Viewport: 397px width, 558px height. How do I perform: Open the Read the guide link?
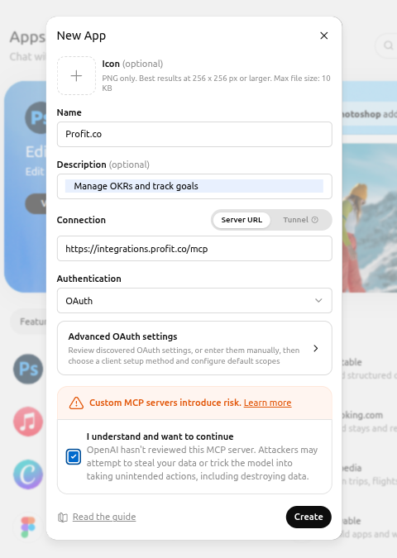(x=104, y=517)
